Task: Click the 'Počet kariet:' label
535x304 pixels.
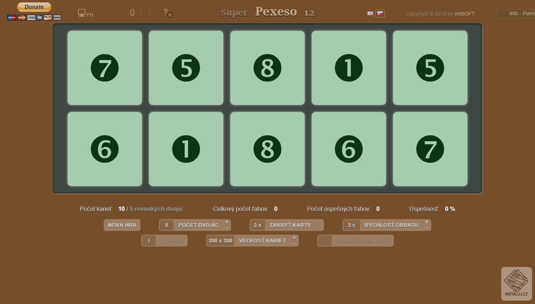Action: point(96,209)
